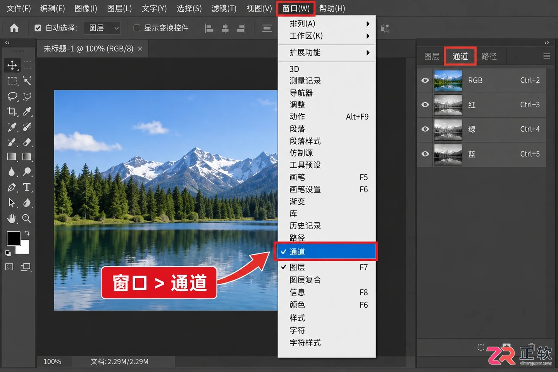558x372 pixels.
Task: Select the 蓝 channel thumbnail
Action: (448, 154)
